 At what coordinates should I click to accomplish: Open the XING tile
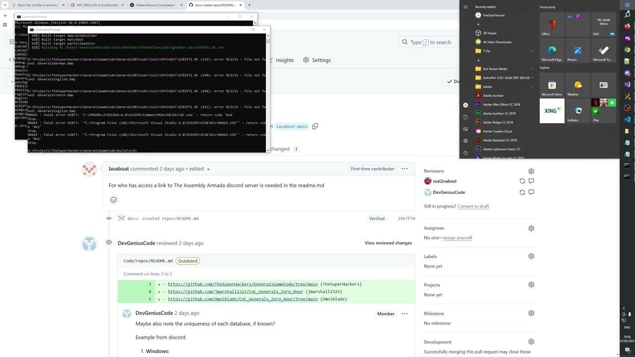[x=552, y=111]
